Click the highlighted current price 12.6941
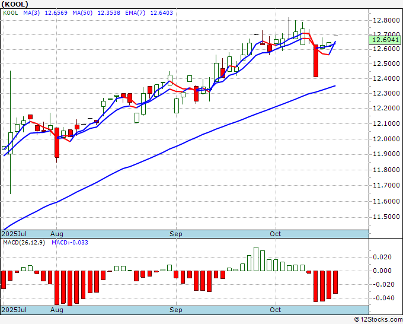This screenshot has height=324, width=403. 385,40
